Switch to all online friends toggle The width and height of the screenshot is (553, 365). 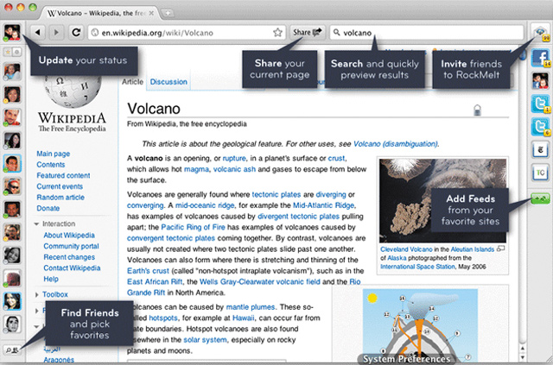pos(16,52)
